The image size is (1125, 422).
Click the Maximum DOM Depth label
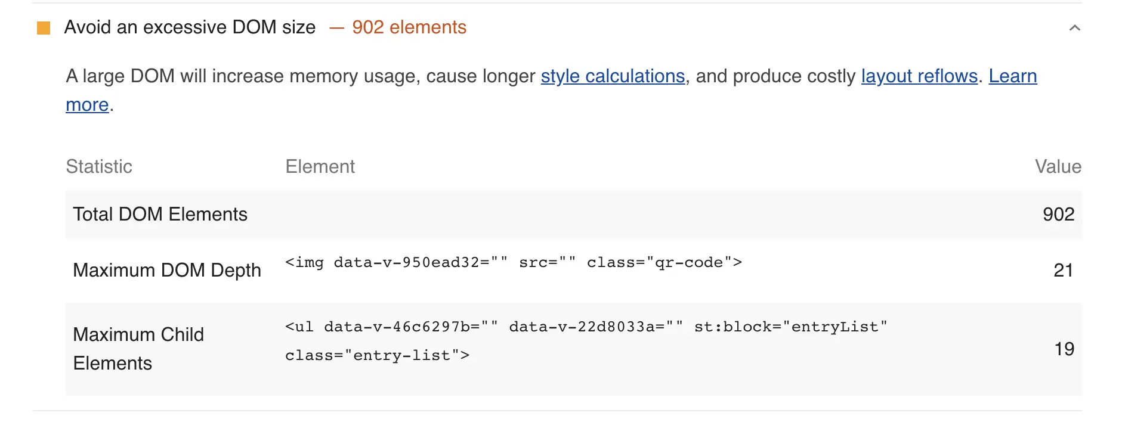click(167, 270)
